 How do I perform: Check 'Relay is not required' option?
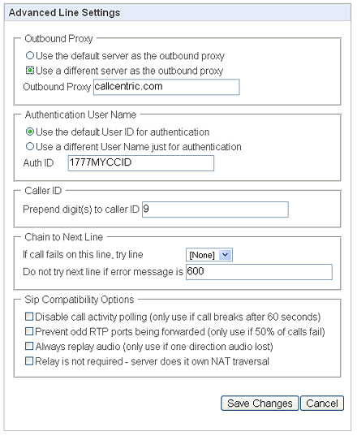tap(29, 361)
